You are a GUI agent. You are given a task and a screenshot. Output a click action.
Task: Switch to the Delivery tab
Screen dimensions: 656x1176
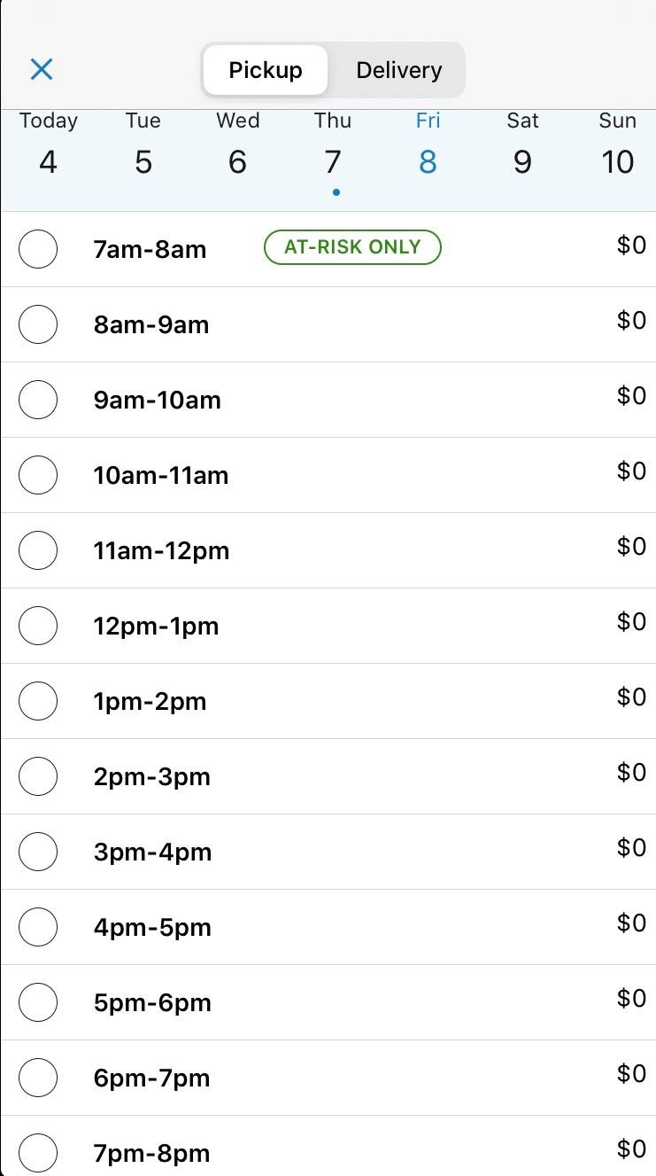(x=398, y=70)
